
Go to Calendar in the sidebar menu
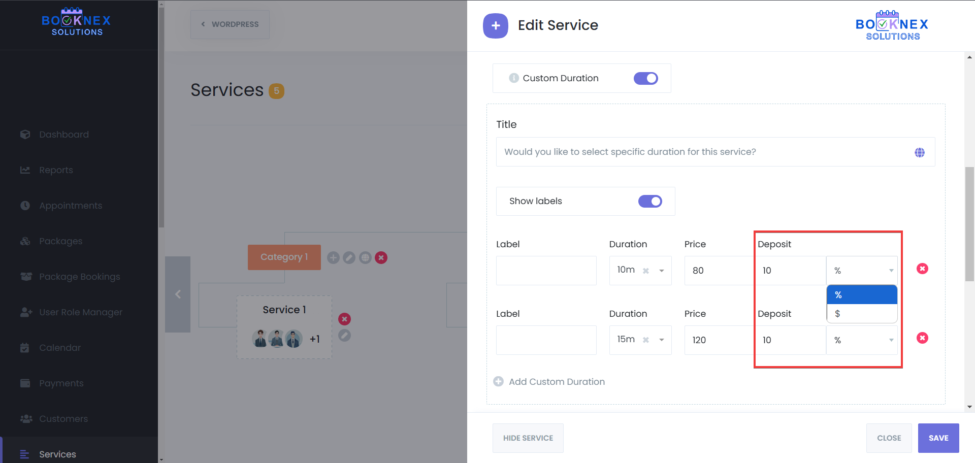[60, 348]
